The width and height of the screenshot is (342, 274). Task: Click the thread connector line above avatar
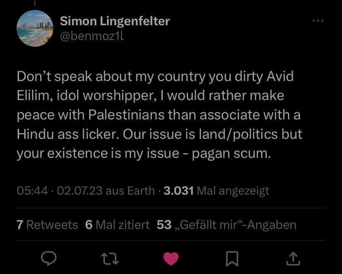click(35, 3)
